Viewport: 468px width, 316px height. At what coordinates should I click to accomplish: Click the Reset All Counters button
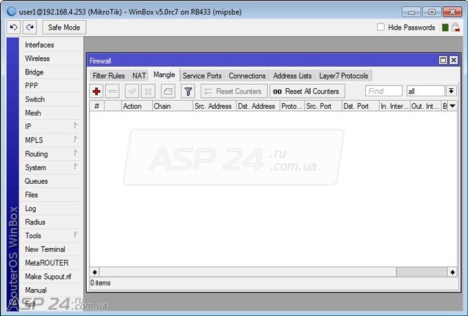tap(307, 92)
